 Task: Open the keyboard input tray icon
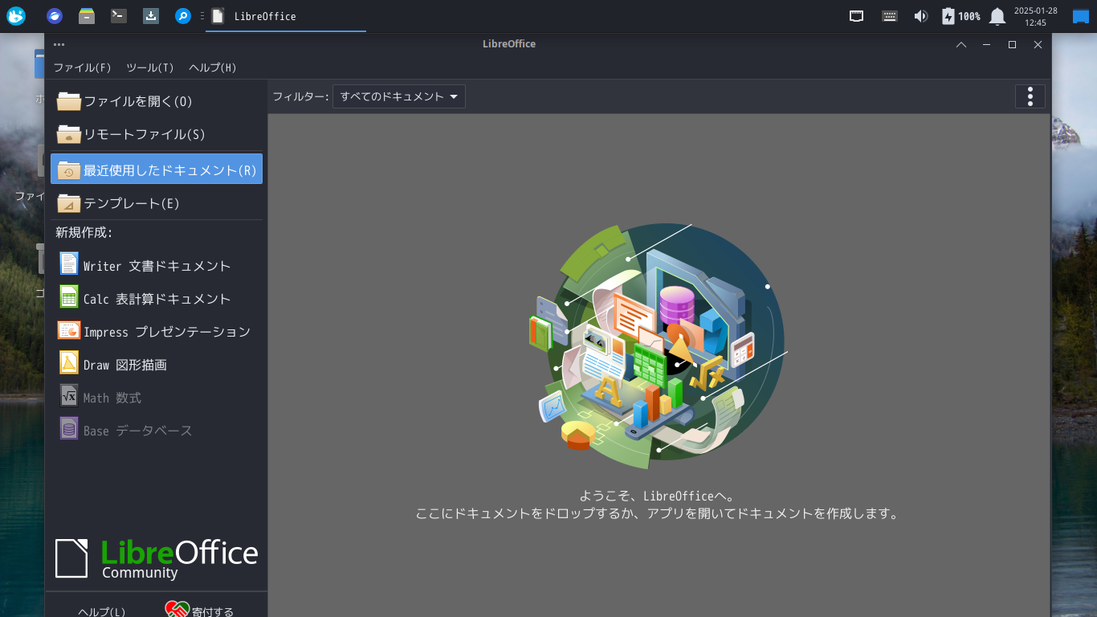click(x=889, y=16)
